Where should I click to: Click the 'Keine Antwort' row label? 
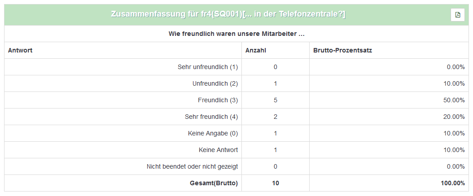218,150
